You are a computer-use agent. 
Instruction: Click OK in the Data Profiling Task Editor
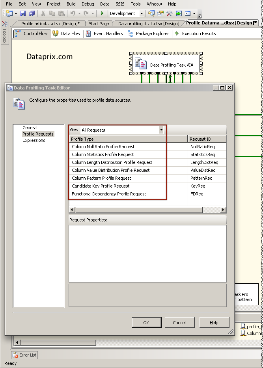[147, 322]
